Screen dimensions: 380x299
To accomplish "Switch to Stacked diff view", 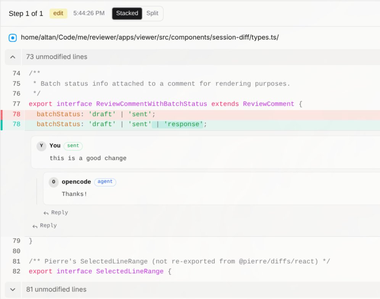I will coord(127,13).
